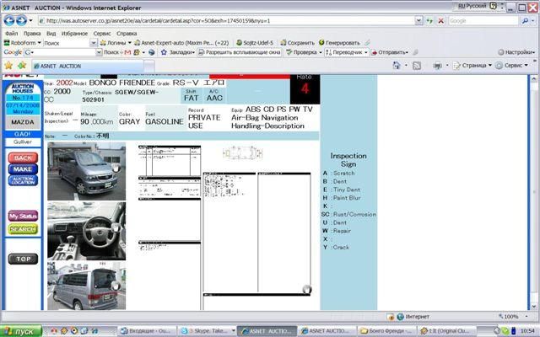The image size is (540, 337).
Task: Refresh the page with green arrows icon
Action: (429, 21)
